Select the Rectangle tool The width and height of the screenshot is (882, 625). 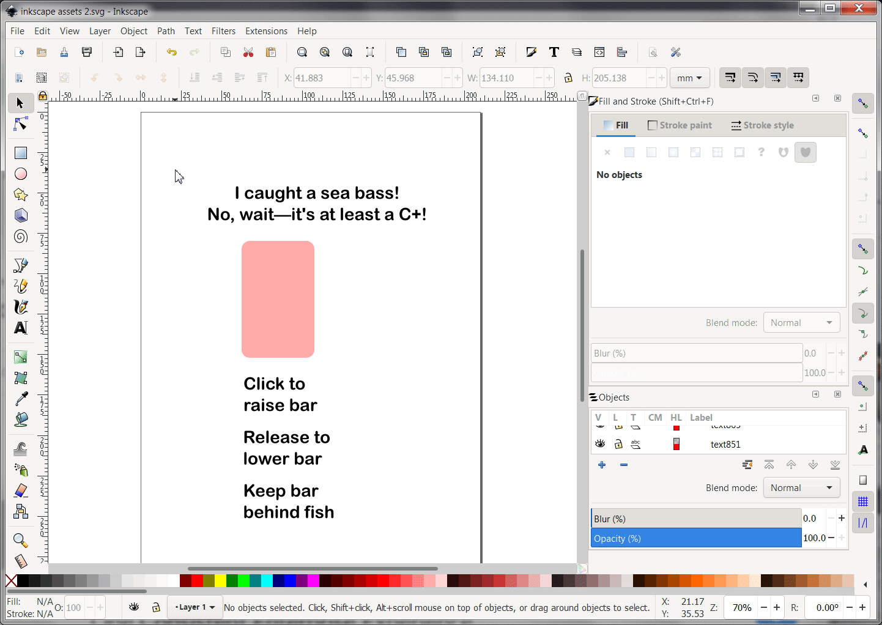point(20,152)
